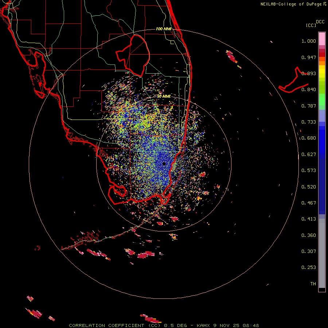Select the 0.627 color scale value
328x328 pixels.
pyautogui.click(x=309, y=155)
